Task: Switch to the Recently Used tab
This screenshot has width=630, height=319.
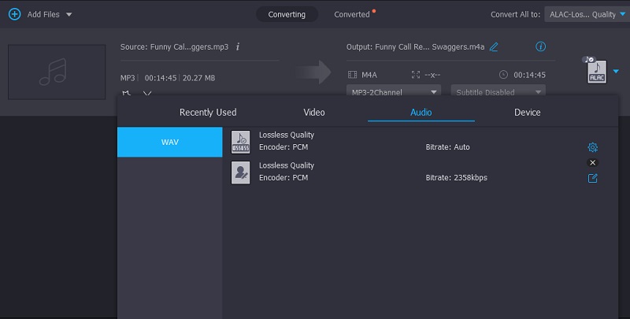Action: 208,113
